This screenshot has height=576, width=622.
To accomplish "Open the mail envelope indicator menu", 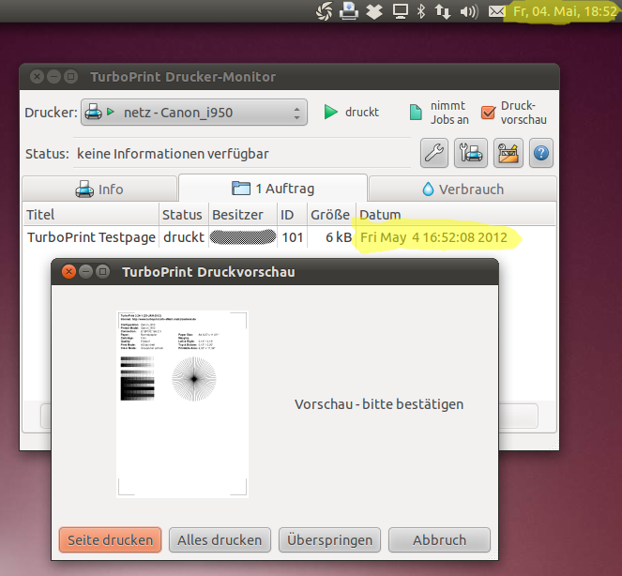I will pos(496,11).
